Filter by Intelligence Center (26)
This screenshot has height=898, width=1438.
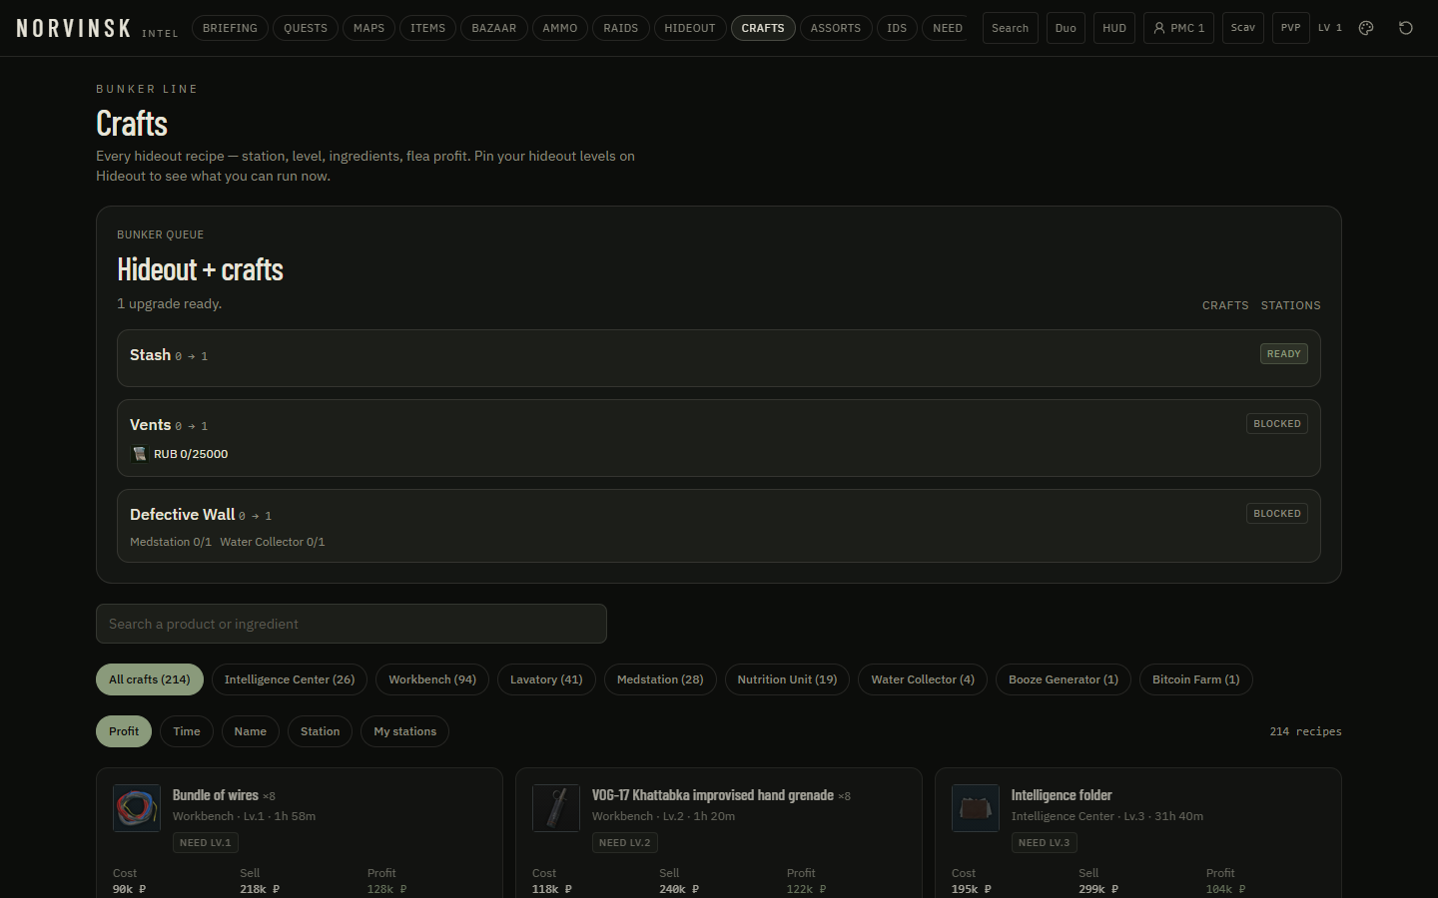click(x=290, y=679)
